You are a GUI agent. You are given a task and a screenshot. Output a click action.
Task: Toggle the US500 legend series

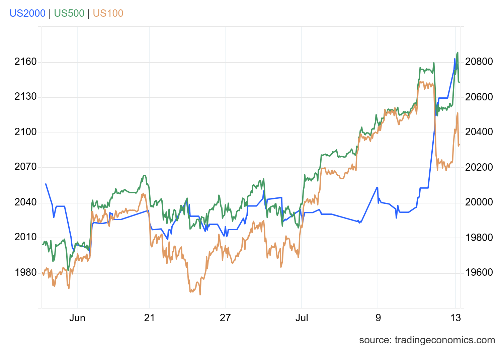coord(69,13)
